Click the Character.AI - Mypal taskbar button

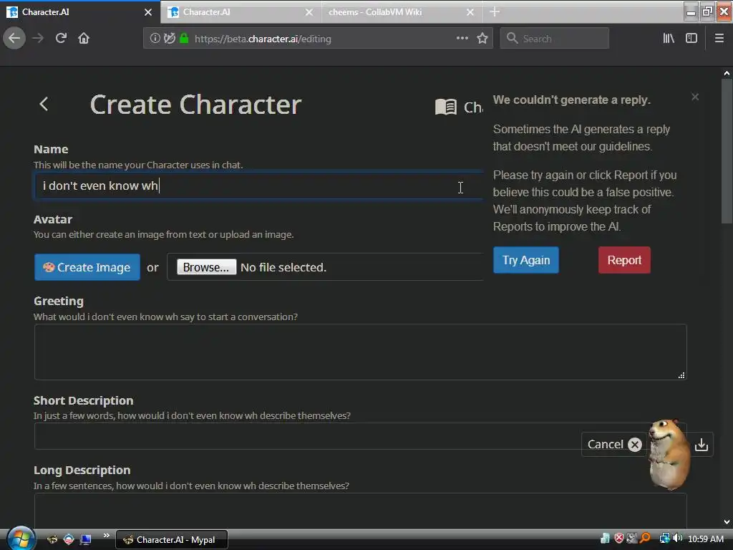(172, 540)
